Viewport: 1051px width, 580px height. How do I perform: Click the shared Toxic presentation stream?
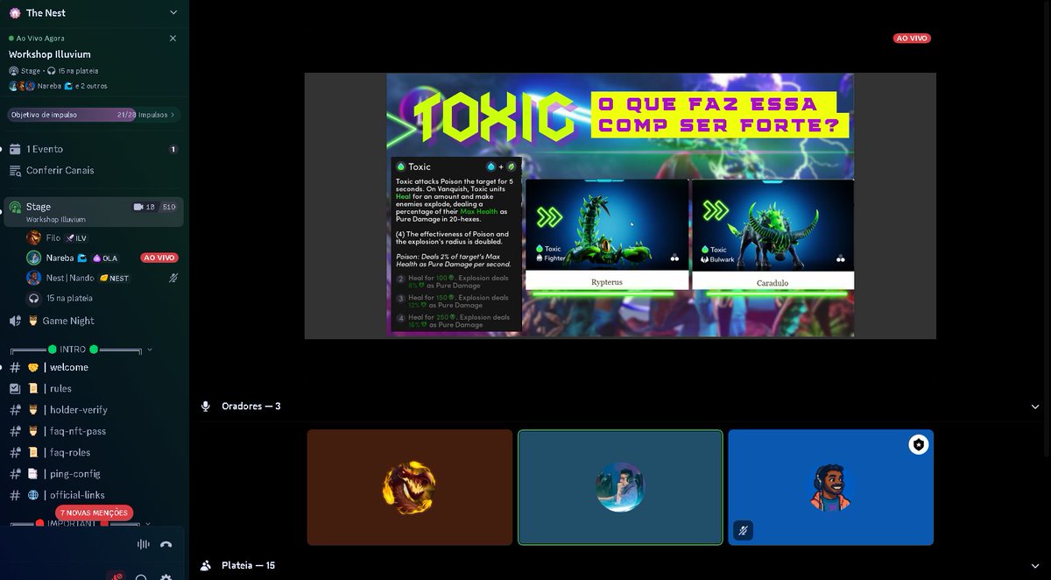[x=620, y=206]
